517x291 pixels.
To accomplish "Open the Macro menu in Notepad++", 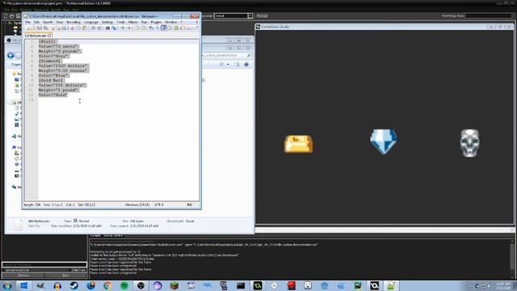I will coord(132,22).
